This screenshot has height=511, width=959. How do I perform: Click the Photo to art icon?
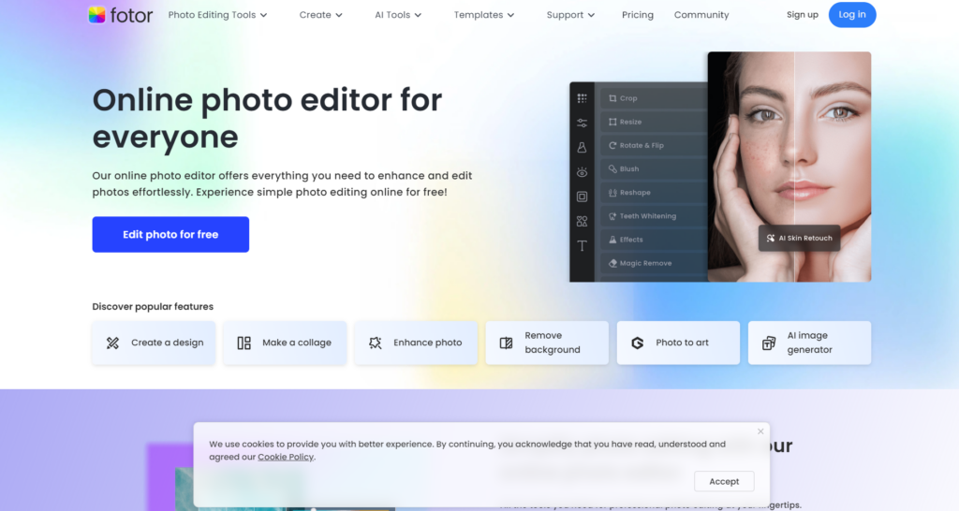638,343
